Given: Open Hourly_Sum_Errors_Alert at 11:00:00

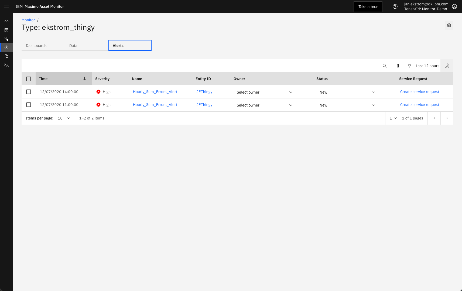Looking at the screenshot, I should coord(155,105).
